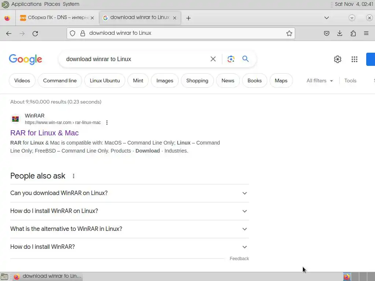This screenshot has width=375, height=281.
Task: Switch to Maps results
Action: point(281,81)
